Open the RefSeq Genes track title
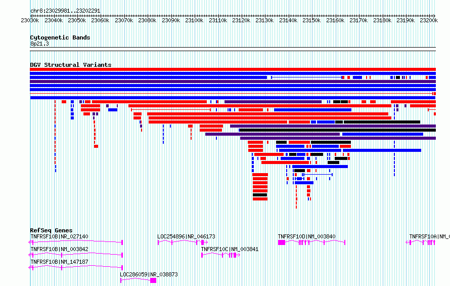450x286 pixels. 51,230
